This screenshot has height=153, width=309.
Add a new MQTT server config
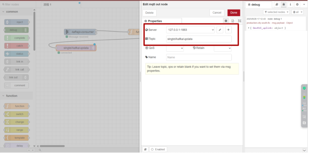(228, 30)
